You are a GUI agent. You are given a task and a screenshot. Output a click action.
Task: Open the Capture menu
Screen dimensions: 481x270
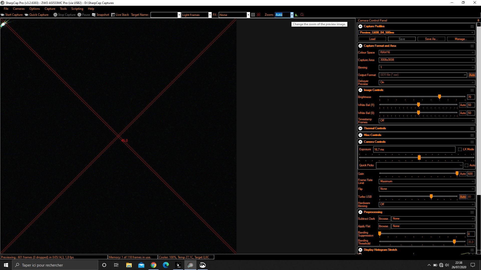[x=50, y=9]
